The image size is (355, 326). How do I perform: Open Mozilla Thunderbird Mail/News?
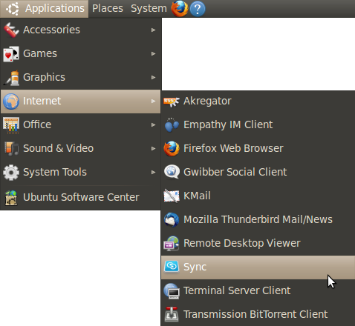pyautogui.click(x=258, y=219)
